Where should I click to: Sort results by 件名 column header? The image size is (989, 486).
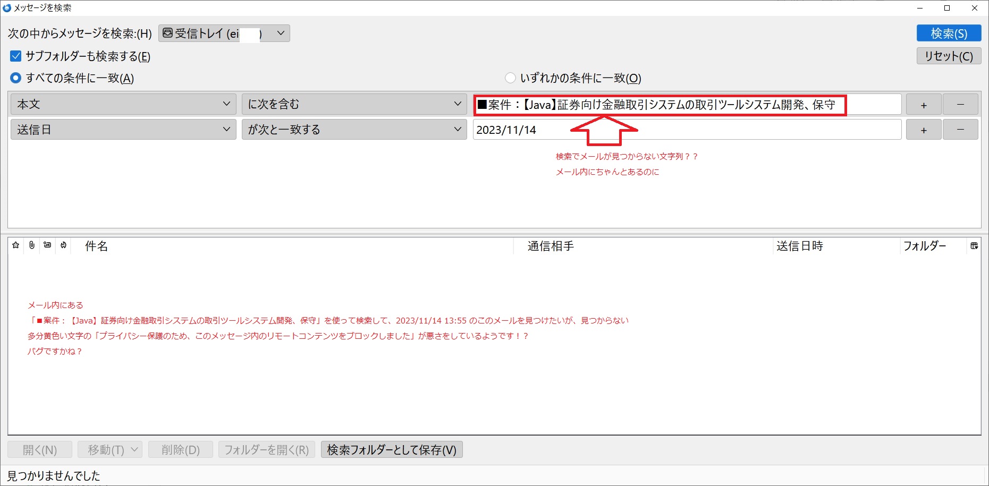point(96,246)
